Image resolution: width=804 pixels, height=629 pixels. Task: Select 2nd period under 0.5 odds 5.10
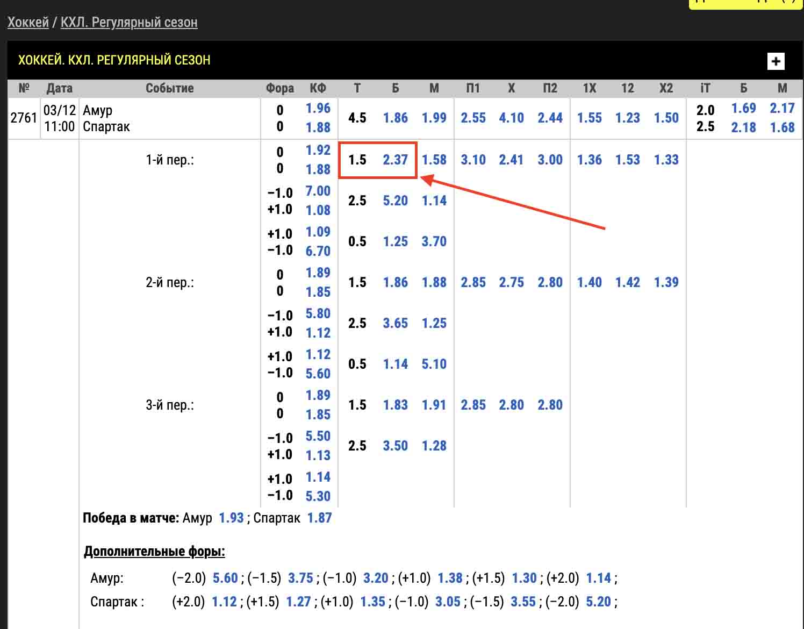434,364
